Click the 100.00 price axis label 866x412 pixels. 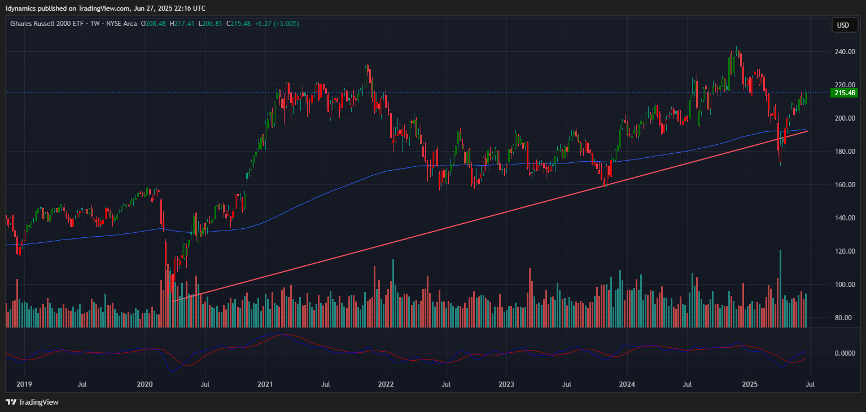tap(844, 285)
